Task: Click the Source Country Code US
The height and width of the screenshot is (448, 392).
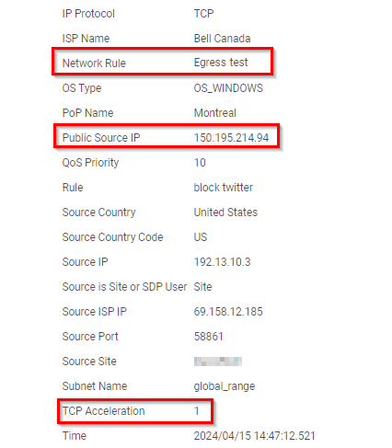Action: point(201,237)
